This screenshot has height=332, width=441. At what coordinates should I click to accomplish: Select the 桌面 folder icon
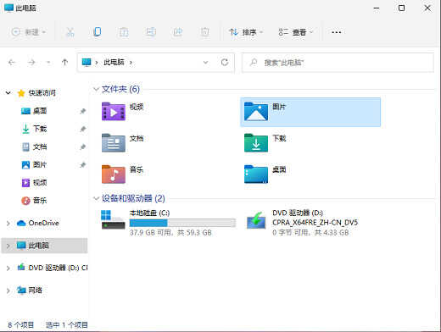point(256,174)
